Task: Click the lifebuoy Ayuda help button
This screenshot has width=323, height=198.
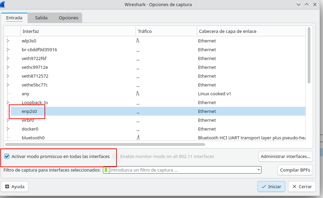Action: (x=15, y=186)
